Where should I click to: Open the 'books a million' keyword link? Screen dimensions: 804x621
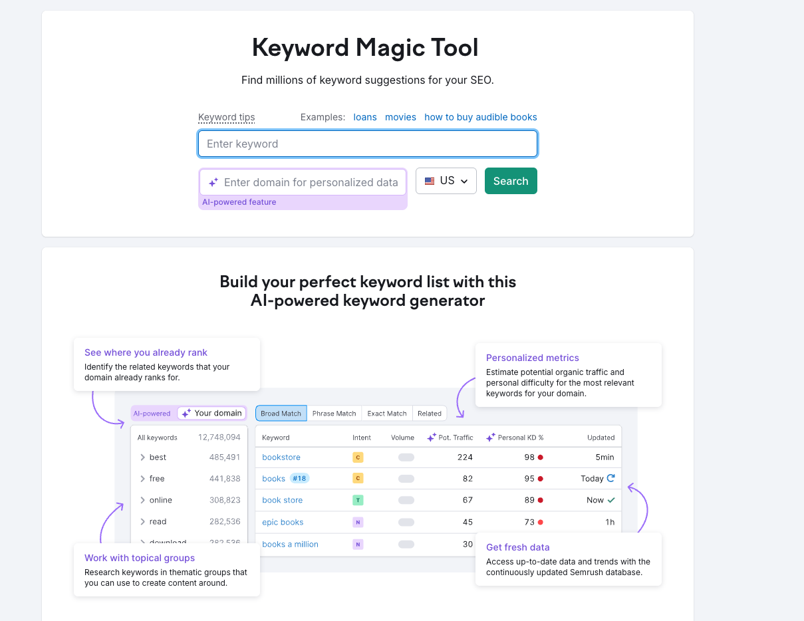(290, 544)
